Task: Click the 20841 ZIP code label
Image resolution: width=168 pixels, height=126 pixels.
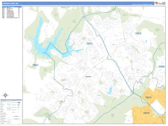Action: click(x=35, y=65)
